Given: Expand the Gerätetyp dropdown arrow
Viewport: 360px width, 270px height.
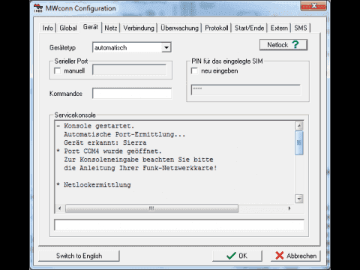Looking at the screenshot, I should point(166,47).
